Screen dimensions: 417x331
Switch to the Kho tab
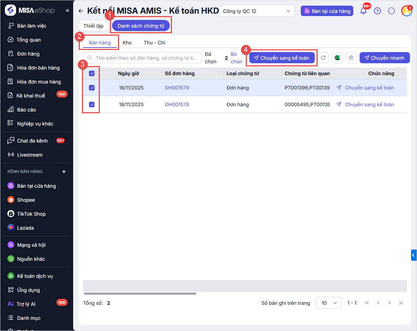[127, 43]
